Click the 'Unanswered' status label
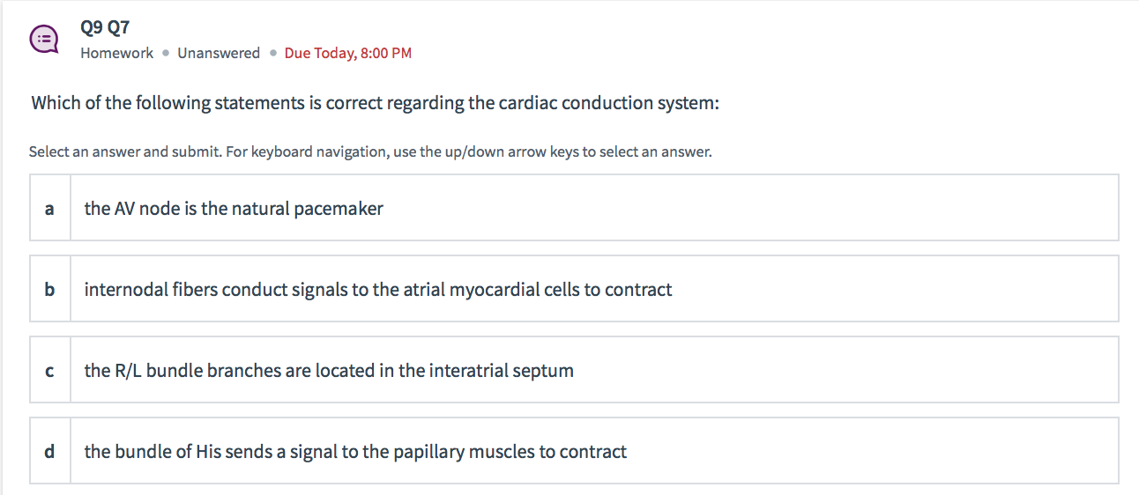The width and height of the screenshot is (1139, 495). [x=219, y=53]
